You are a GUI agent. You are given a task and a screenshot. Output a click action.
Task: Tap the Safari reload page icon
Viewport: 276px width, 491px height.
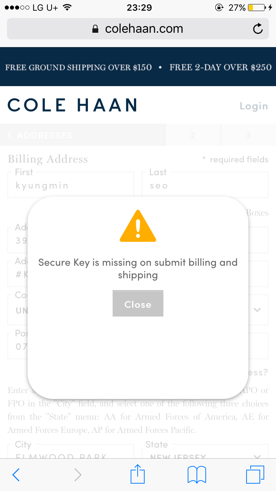(258, 29)
